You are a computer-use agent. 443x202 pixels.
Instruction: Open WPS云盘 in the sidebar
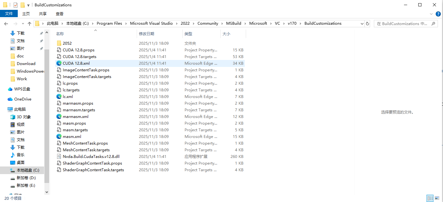pos(22,89)
